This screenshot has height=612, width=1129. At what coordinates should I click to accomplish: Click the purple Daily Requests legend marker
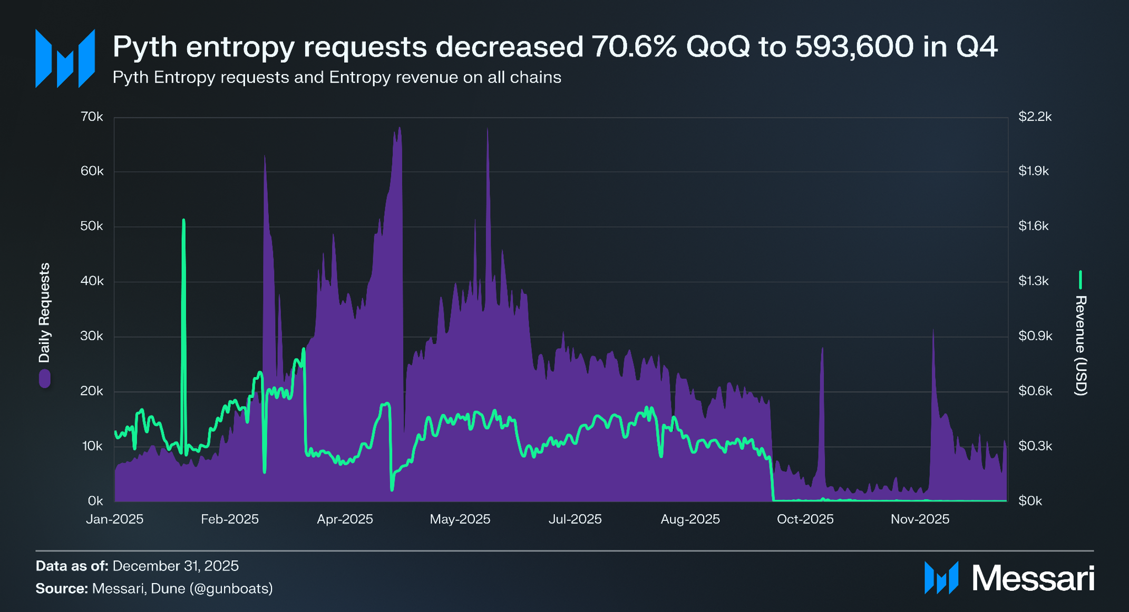tap(45, 378)
